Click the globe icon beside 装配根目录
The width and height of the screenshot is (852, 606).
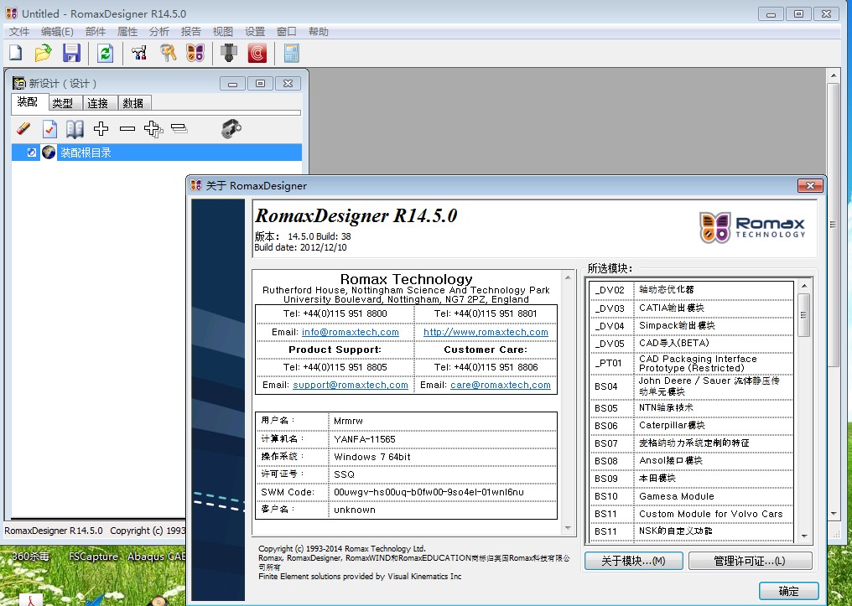(x=49, y=153)
